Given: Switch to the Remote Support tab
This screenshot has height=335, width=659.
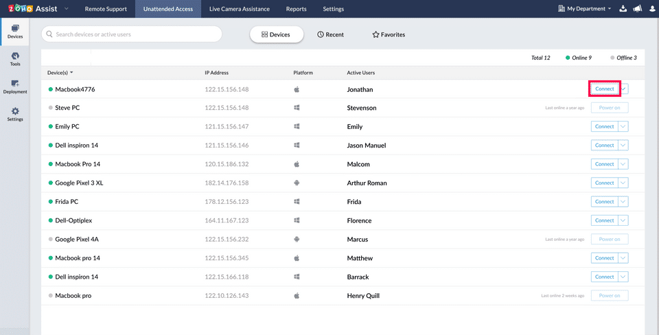Looking at the screenshot, I should click(x=106, y=9).
